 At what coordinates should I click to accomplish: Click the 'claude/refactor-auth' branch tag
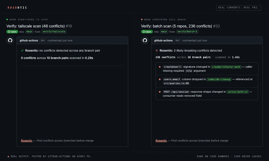coord(226,67)
